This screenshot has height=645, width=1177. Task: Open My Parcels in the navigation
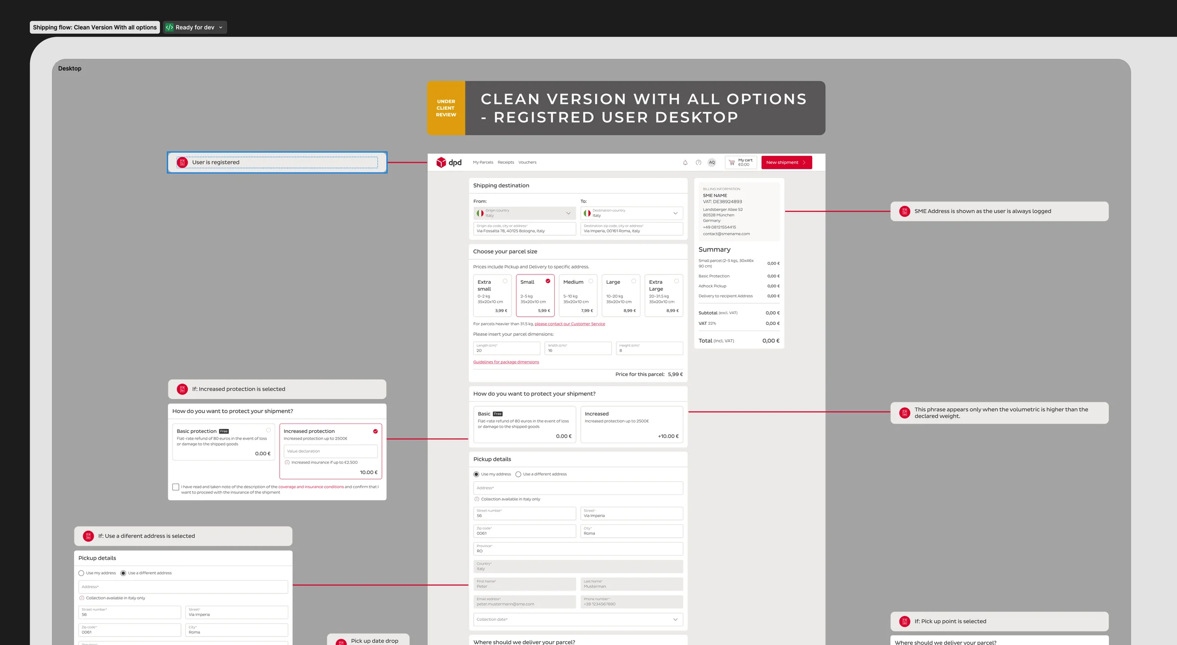point(483,163)
